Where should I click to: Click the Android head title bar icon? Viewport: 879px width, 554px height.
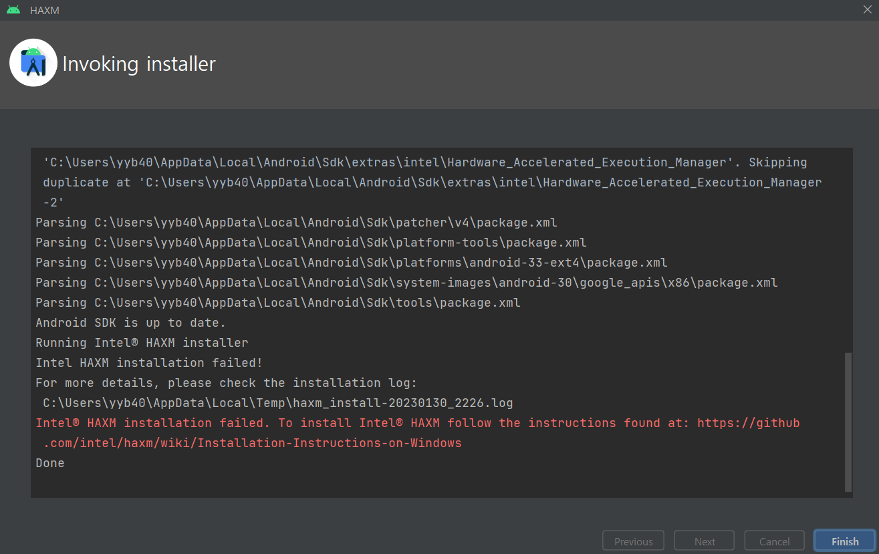13,10
